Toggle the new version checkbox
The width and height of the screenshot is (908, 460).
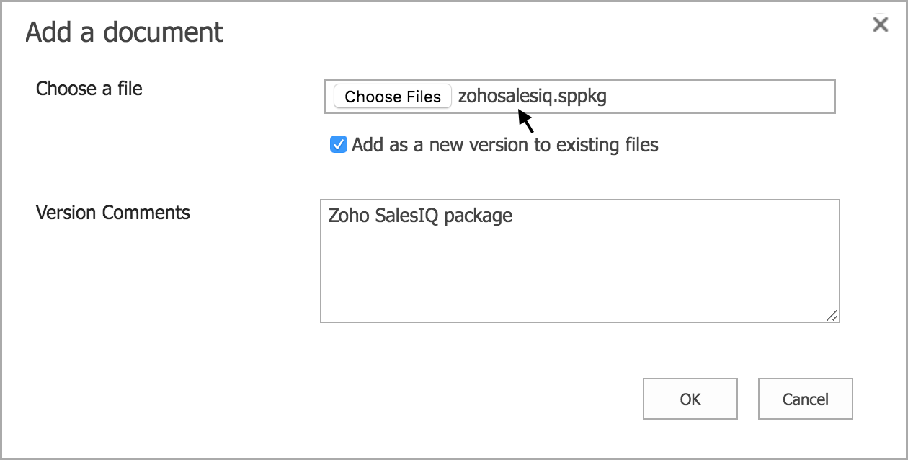(338, 145)
